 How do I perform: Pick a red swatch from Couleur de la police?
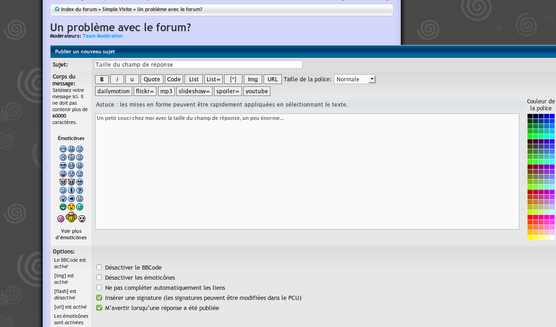click(529, 217)
